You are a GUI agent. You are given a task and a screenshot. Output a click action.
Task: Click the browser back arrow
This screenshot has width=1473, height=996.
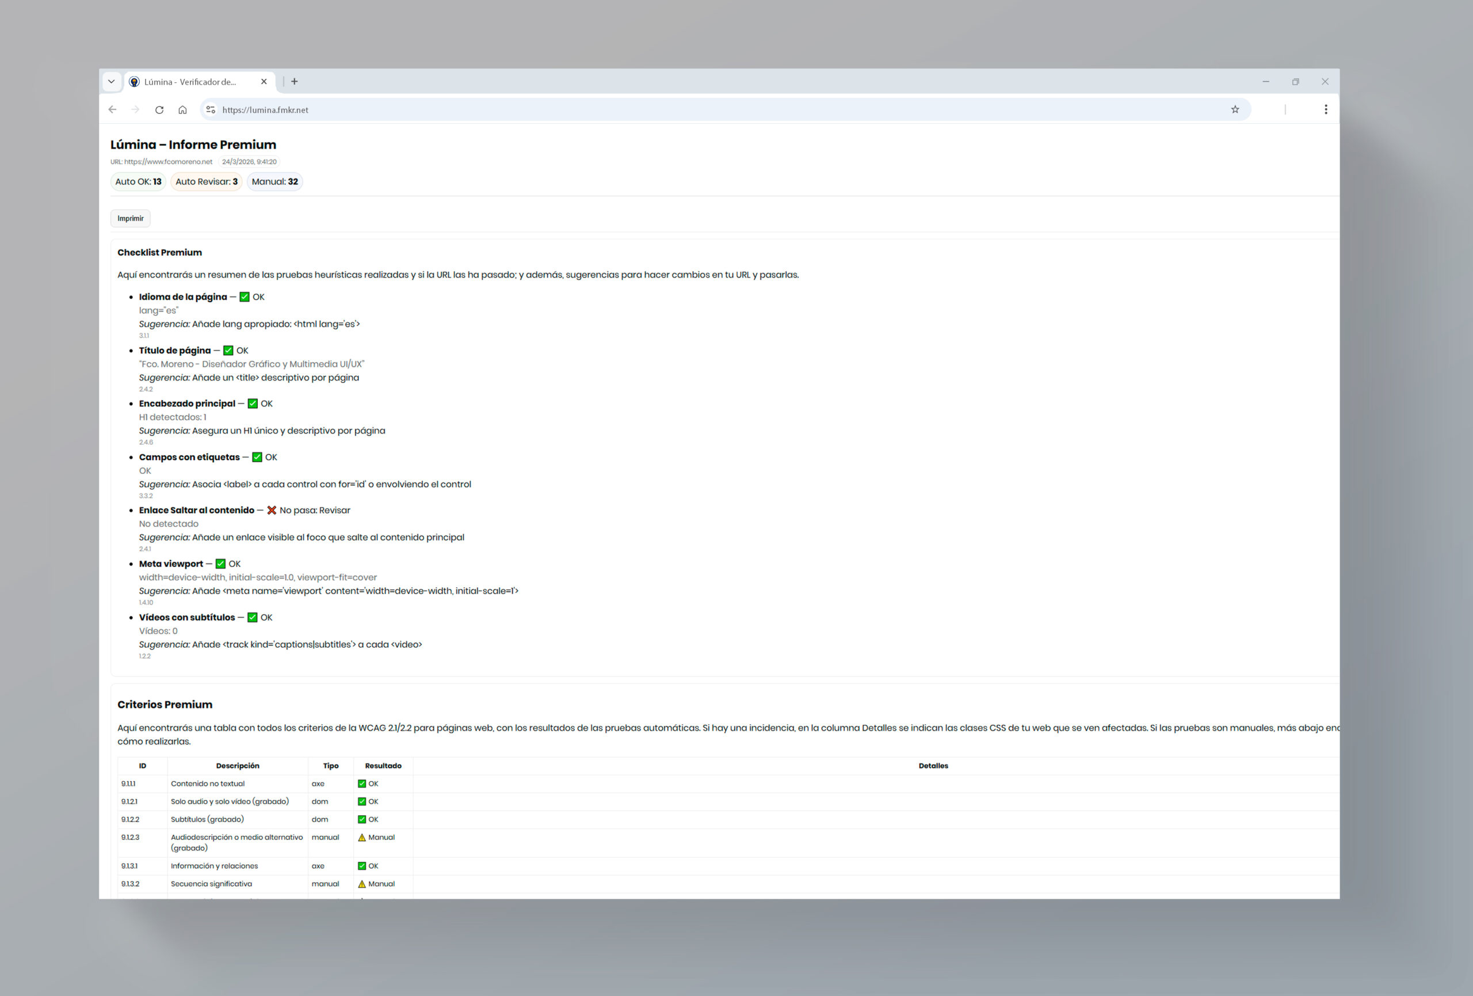click(x=112, y=110)
